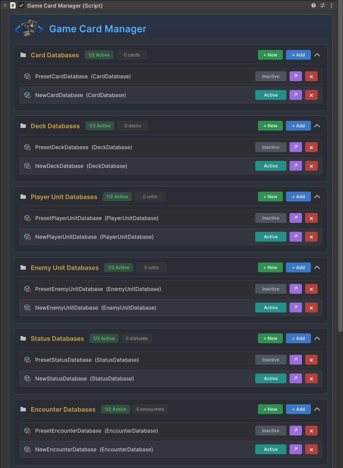Toggle Inactive state of PresetEnemyUnitDatabase

click(x=270, y=289)
